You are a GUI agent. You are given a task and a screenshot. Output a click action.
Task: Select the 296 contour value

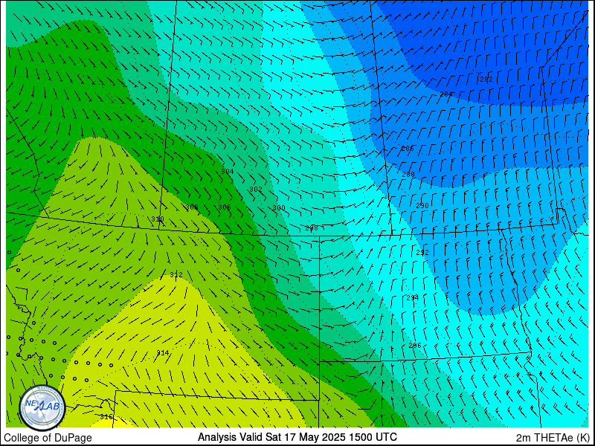click(415, 346)
